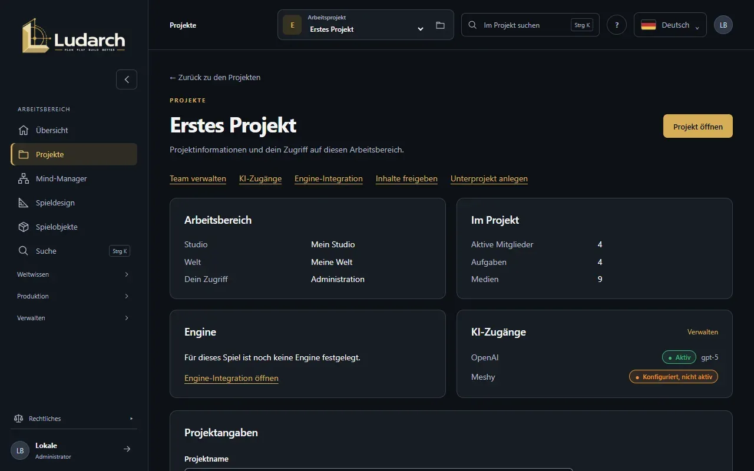Click the logout arrow beside Lokale
Screen dimensions: 754x471
click(x=127, y=449)
